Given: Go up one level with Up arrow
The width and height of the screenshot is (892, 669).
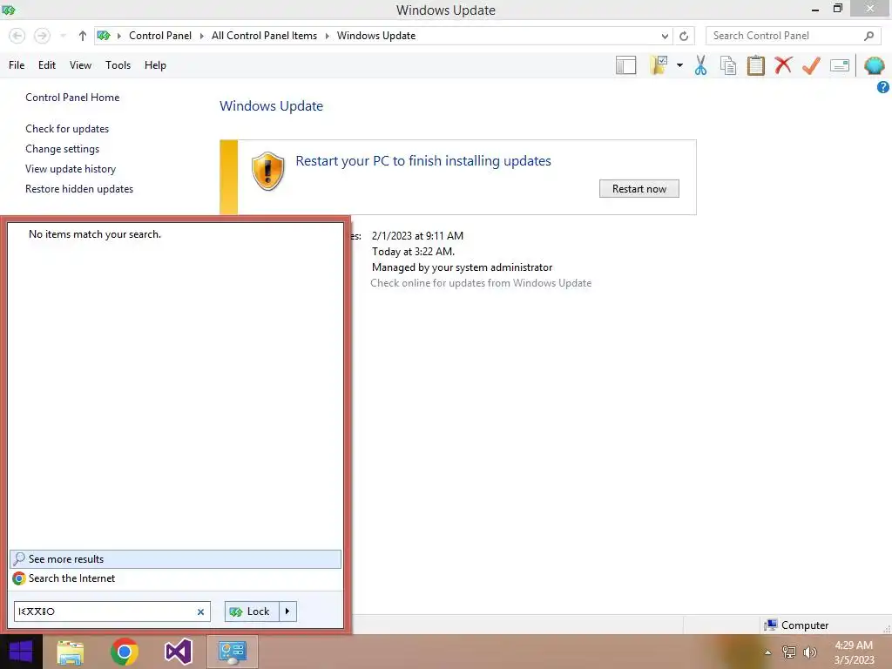Looking at the screenshot, I should point(83,36).
